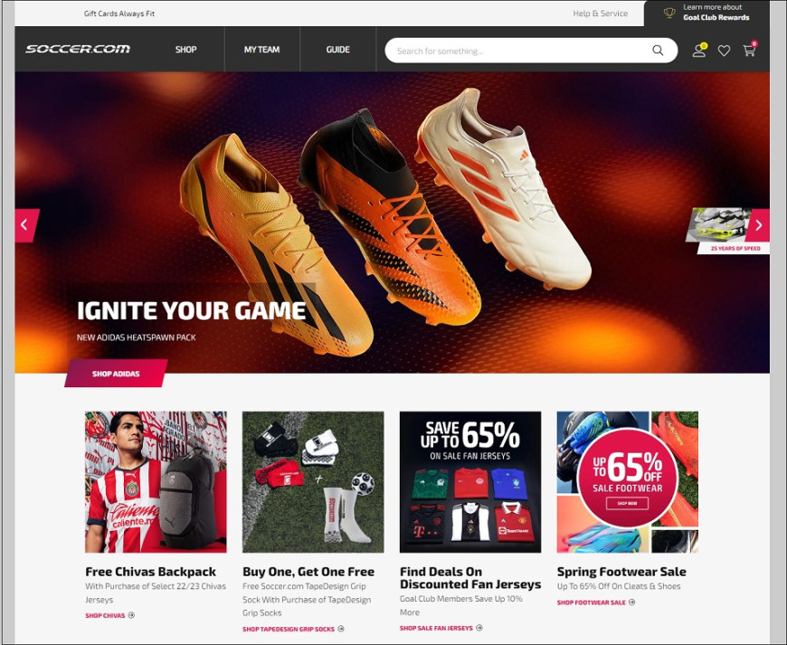Go to previous hero banner slide
The width and height of the screenshot is (787, 645).
(26, 225)
